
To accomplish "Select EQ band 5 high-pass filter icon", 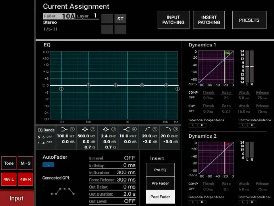I will (148, 129).
